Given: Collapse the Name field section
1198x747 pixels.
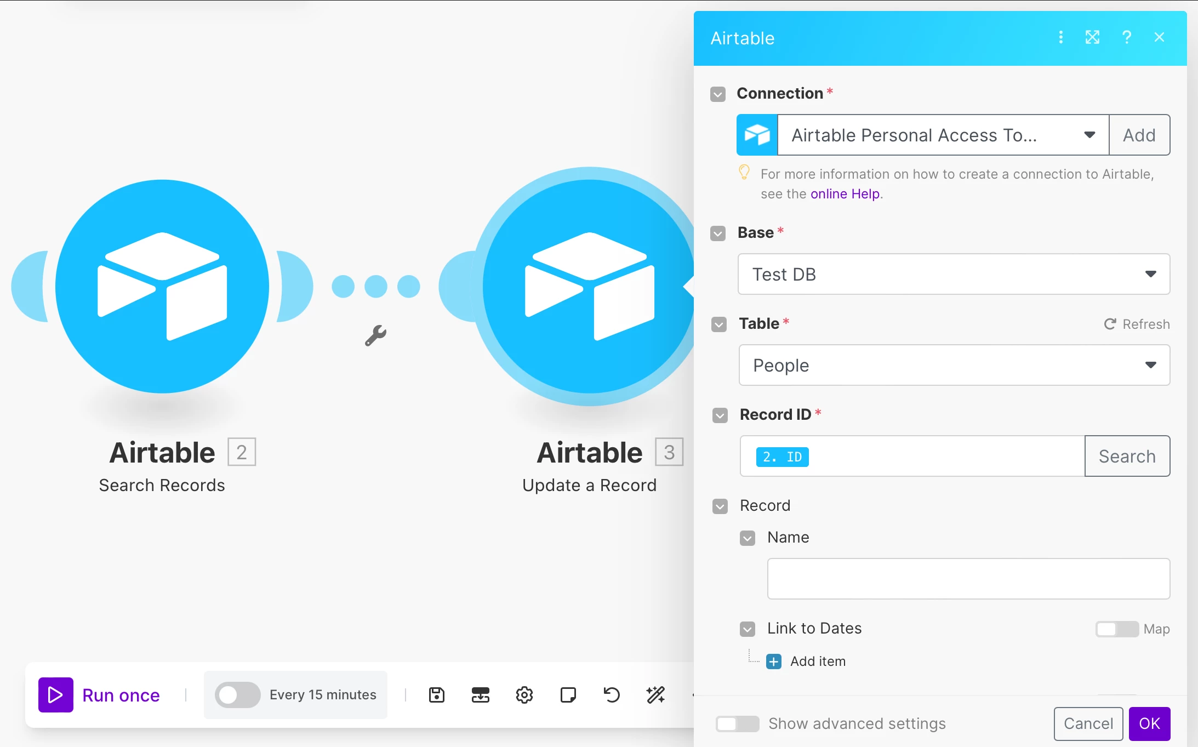Looking at the screenshot, I should (x=748, y=538).
